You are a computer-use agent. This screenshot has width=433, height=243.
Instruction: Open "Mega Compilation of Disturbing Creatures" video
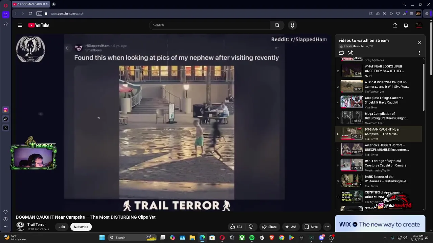coord(379,118)
